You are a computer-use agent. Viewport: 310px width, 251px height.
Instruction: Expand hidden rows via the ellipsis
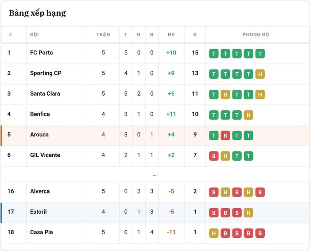tap(155, 175)
